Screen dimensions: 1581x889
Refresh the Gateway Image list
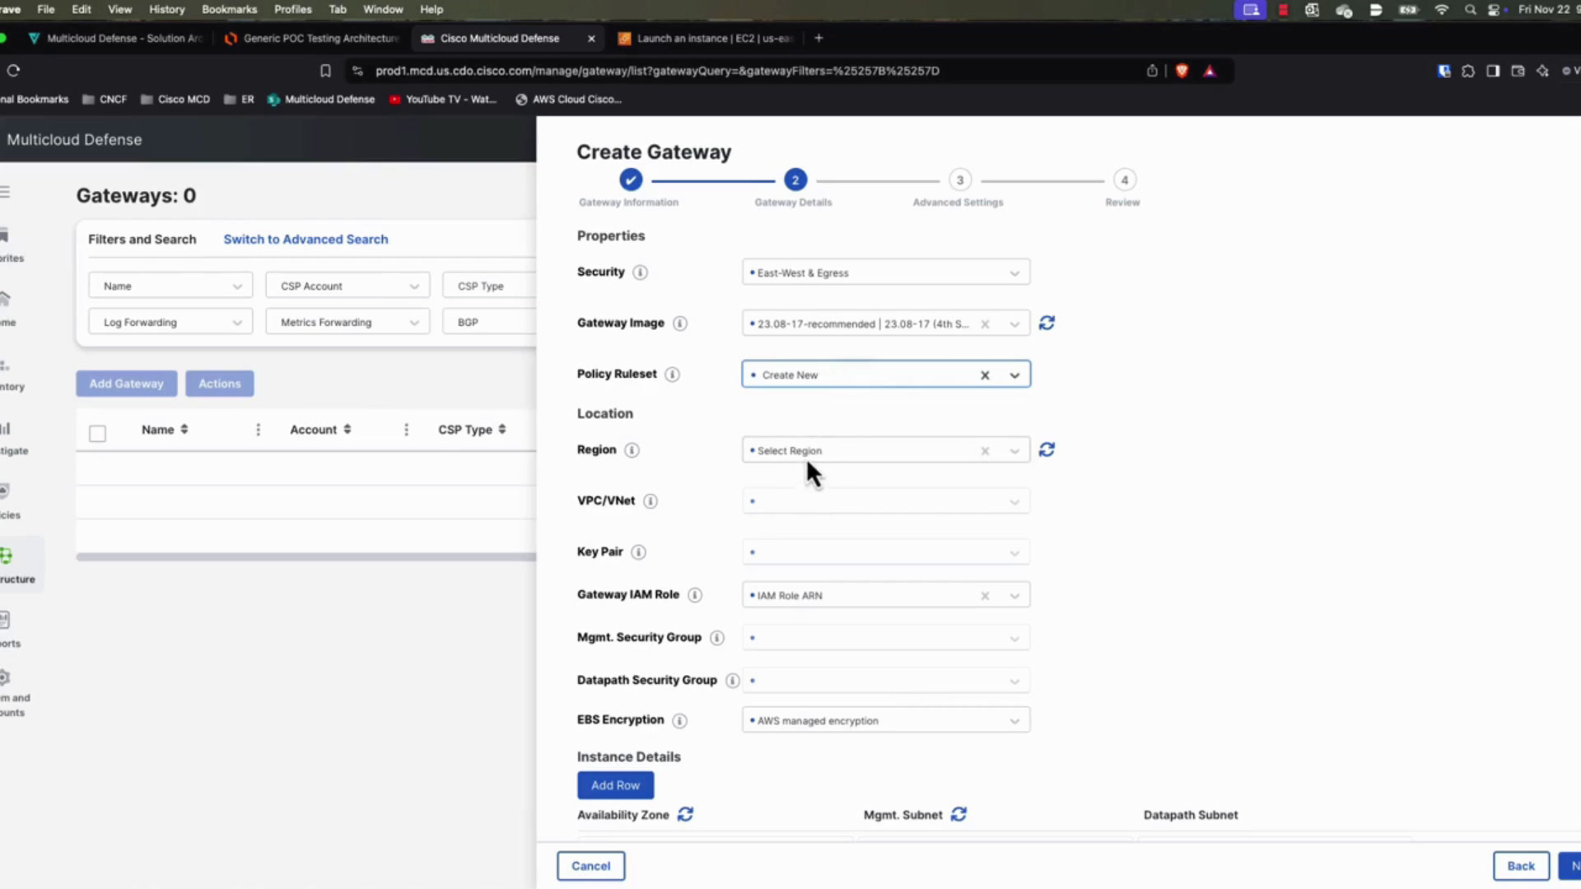1047,323
